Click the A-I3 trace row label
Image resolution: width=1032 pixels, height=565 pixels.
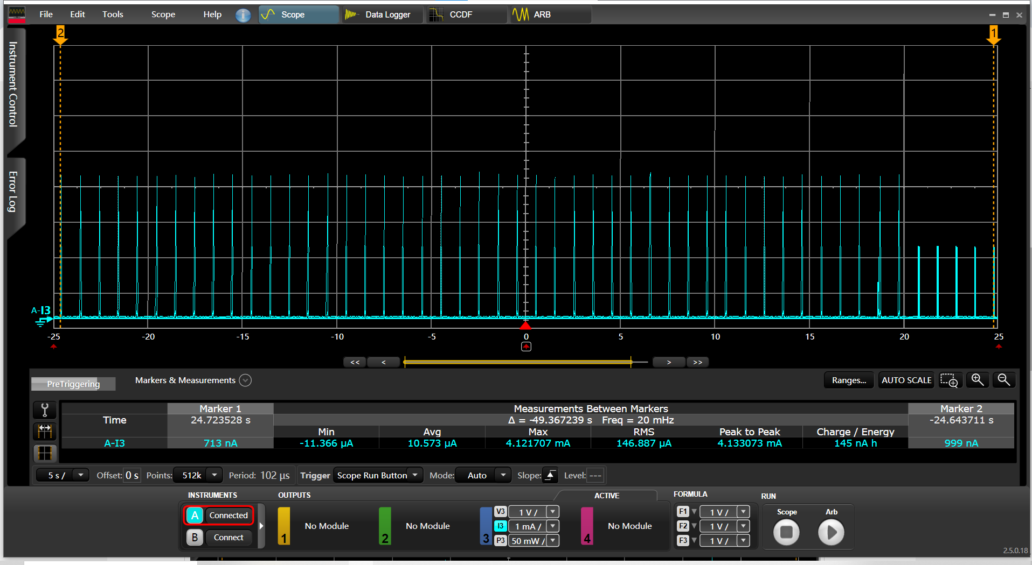[x=114, y=443]
